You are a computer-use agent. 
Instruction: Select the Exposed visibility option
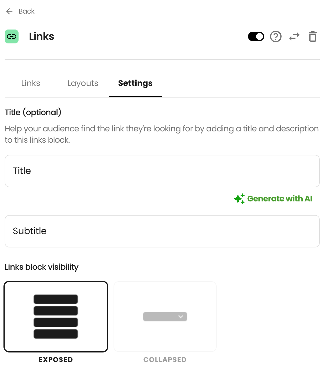[56, 317]
